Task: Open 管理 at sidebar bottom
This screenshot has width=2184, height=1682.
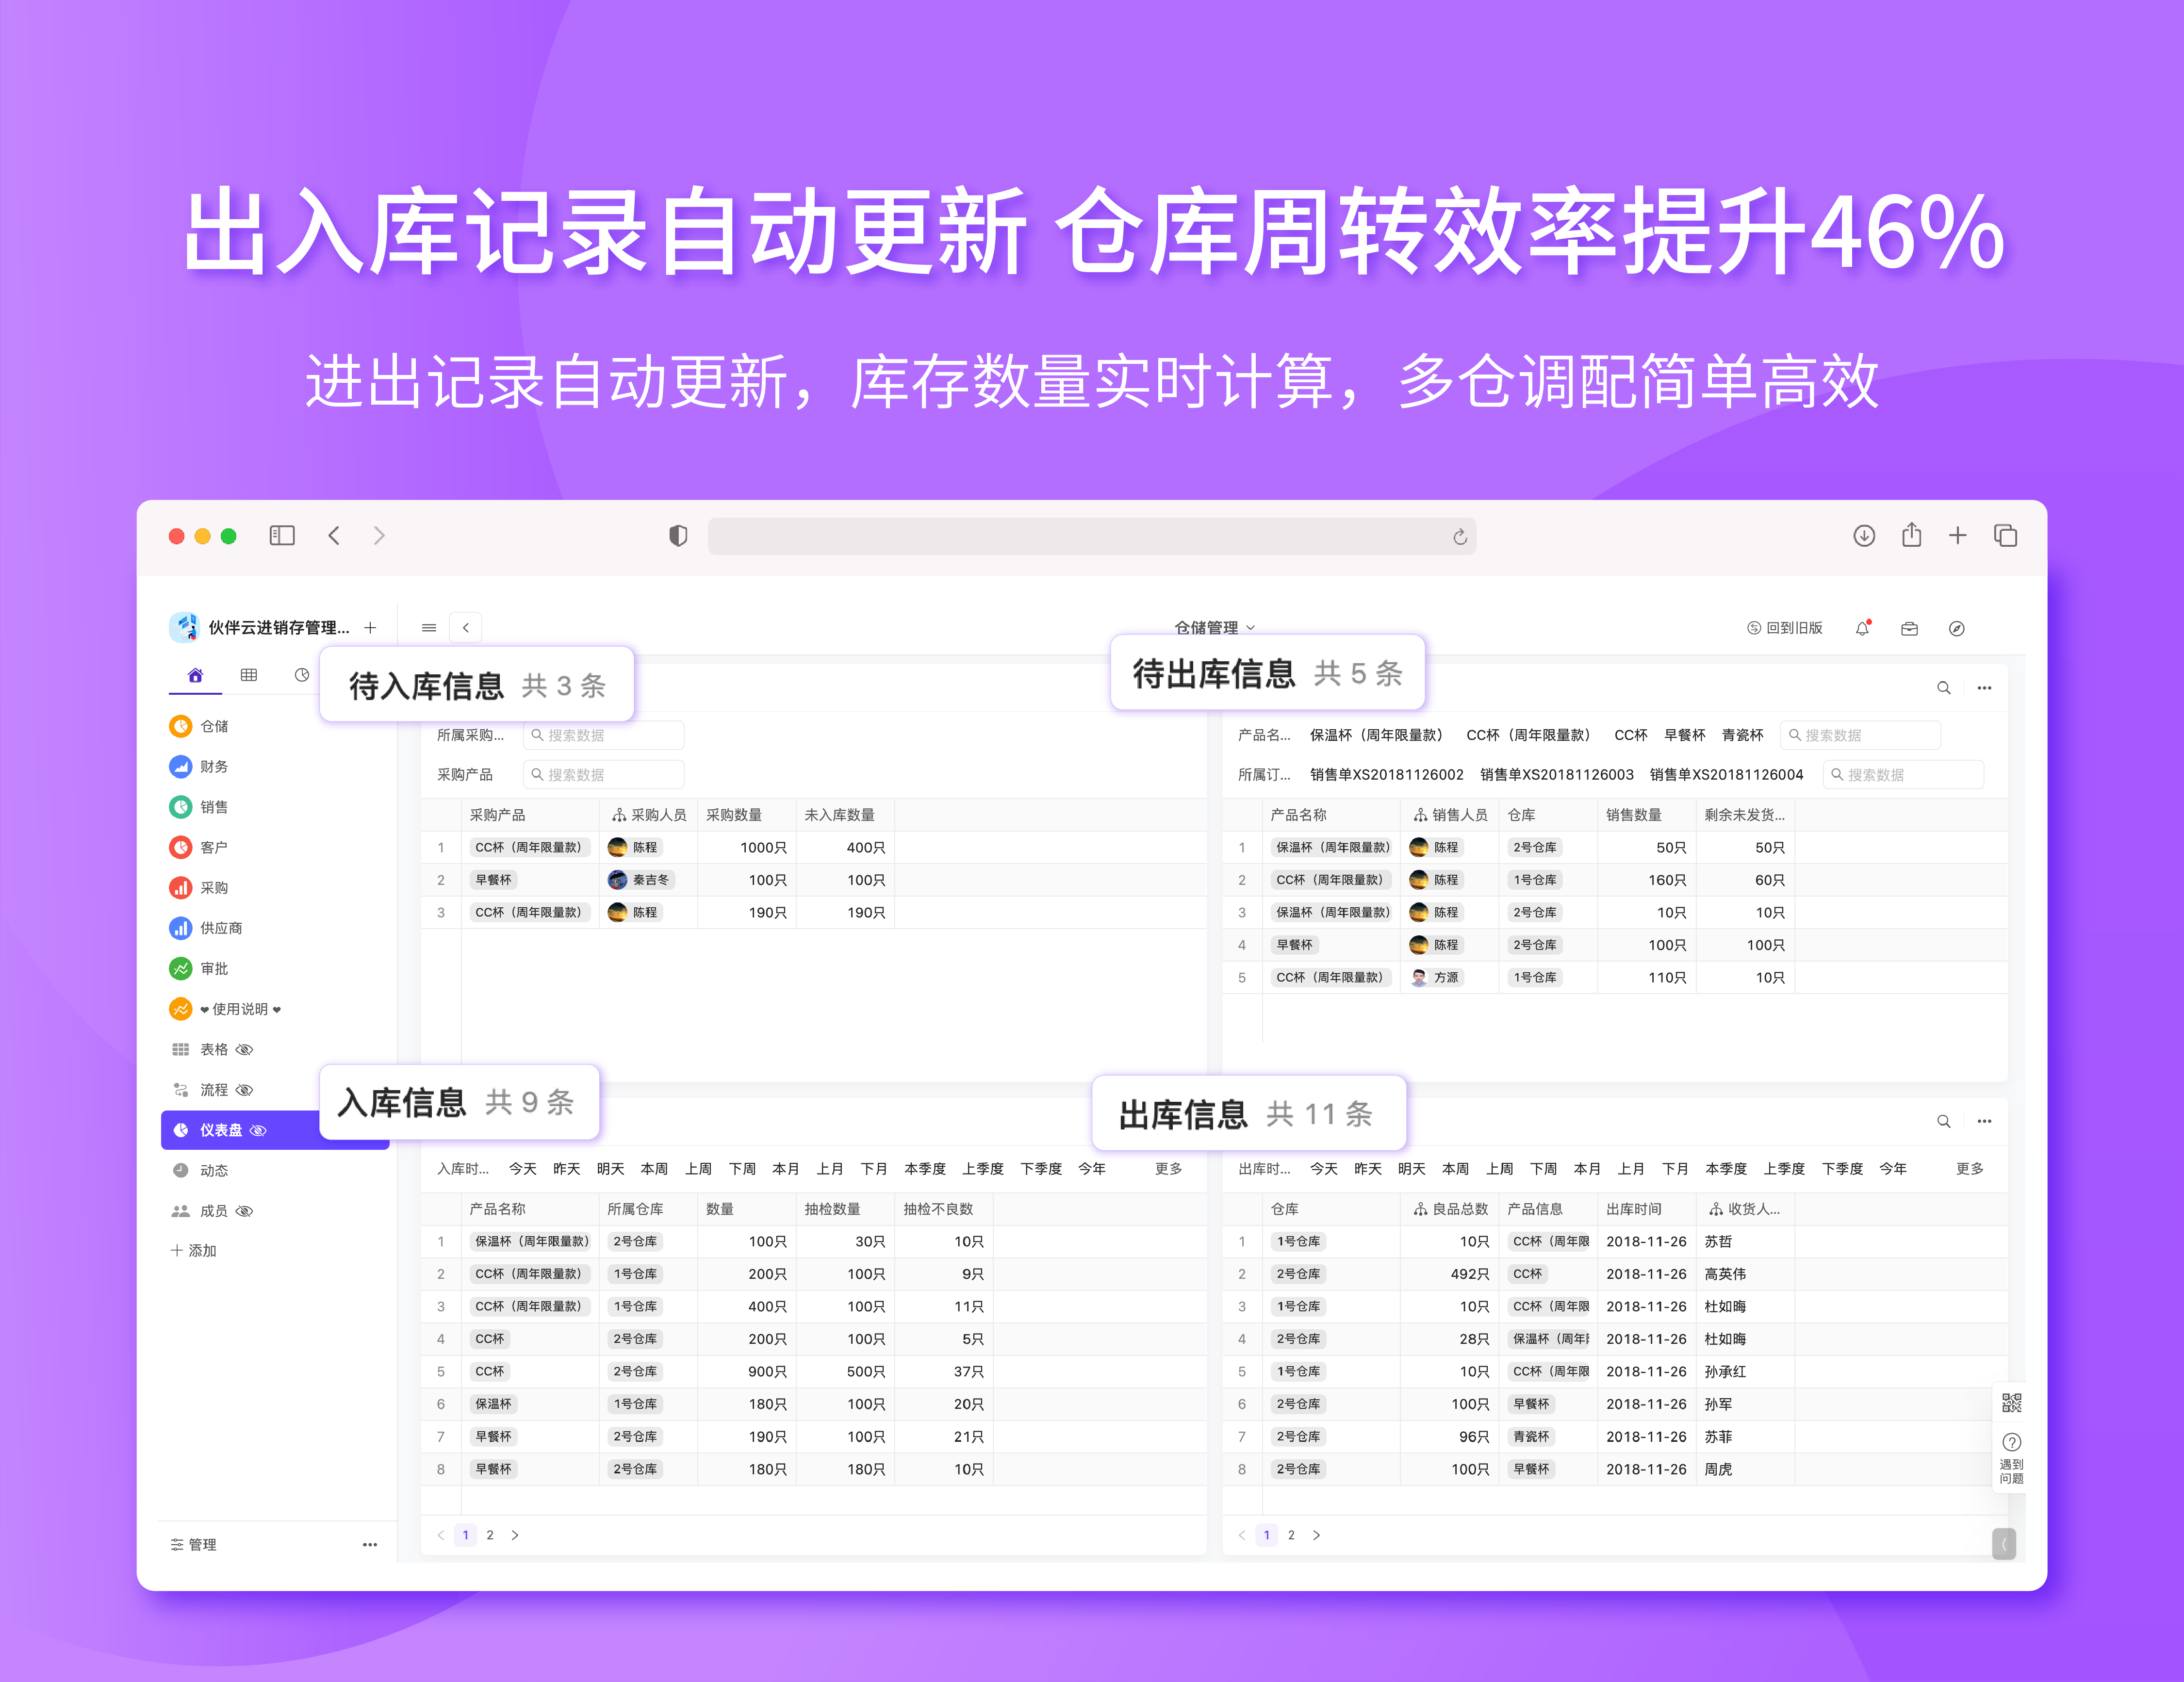Action: coord(194,1544)
